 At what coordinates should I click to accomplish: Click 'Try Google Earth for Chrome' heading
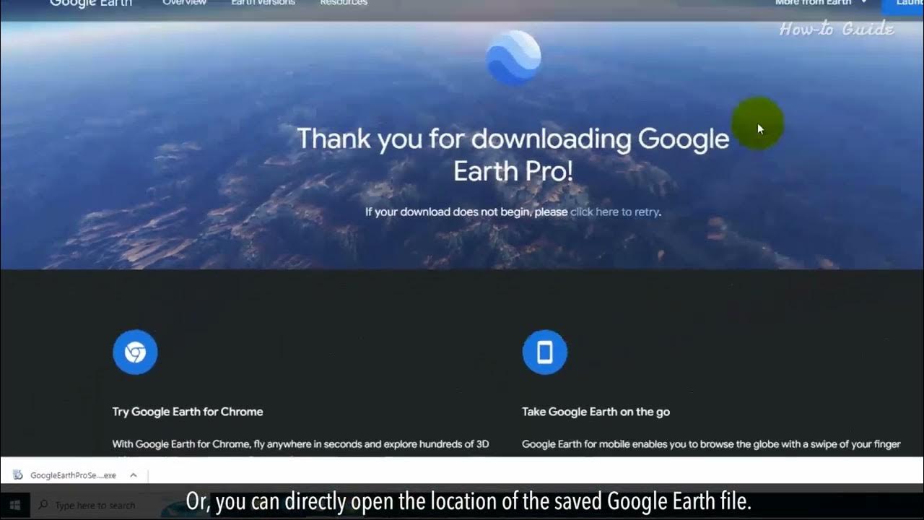tap(188, 412)
